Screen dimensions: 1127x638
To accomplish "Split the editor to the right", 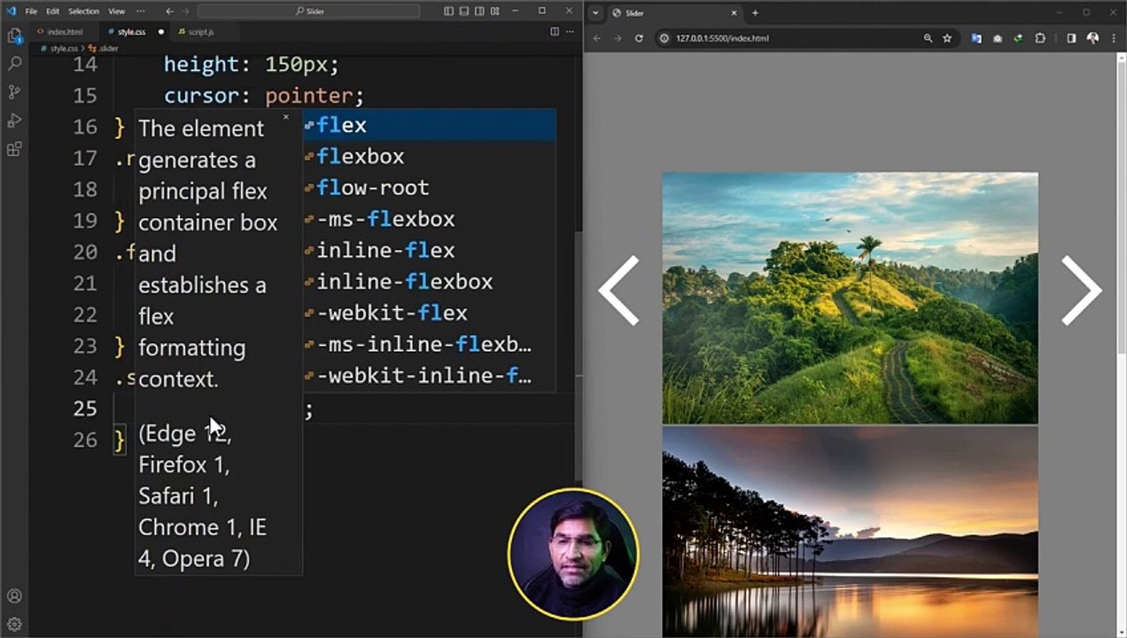I will tap(555, 31).
